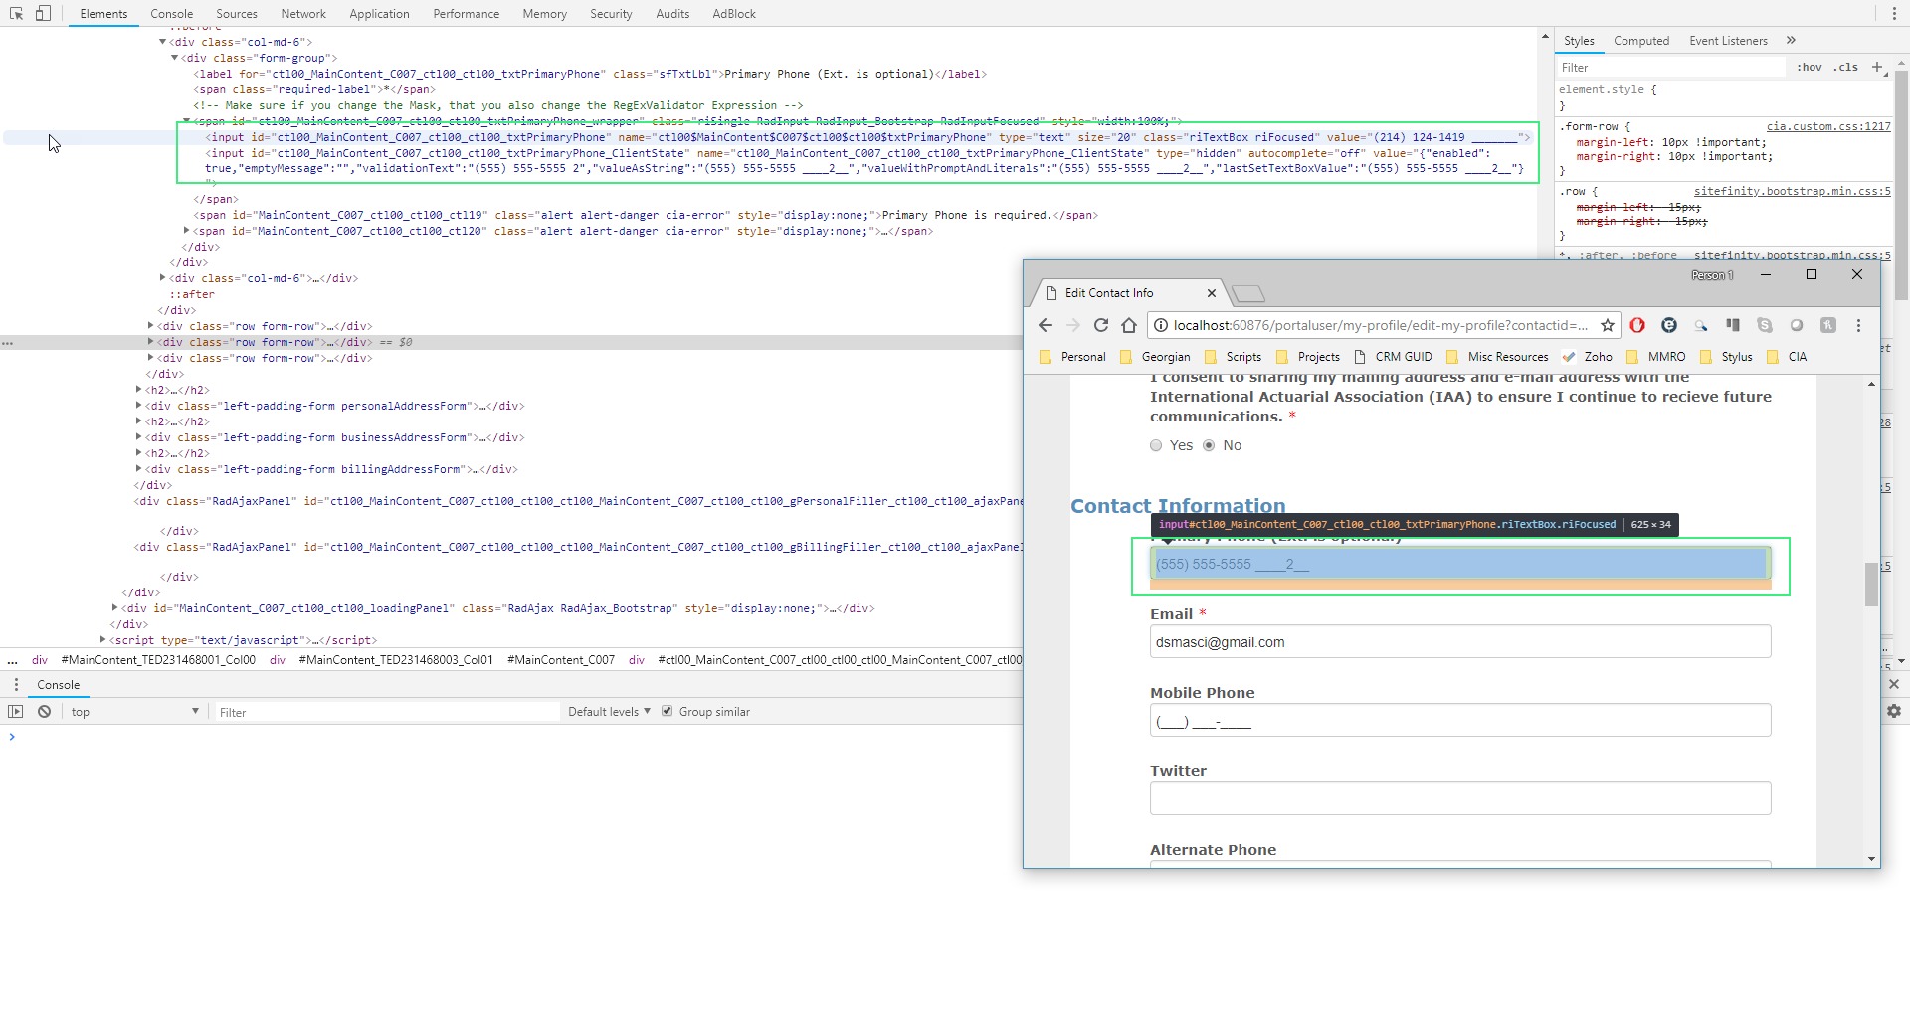Open console settings gear icon

pyautogui.click(x=1893, y=712)
